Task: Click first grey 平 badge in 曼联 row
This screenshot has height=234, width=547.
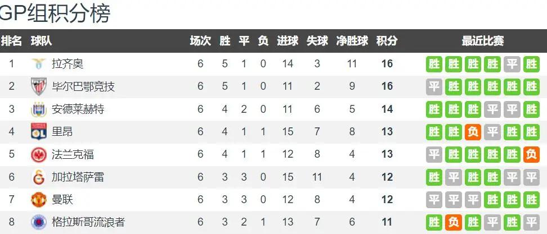Action: [434, 200]
